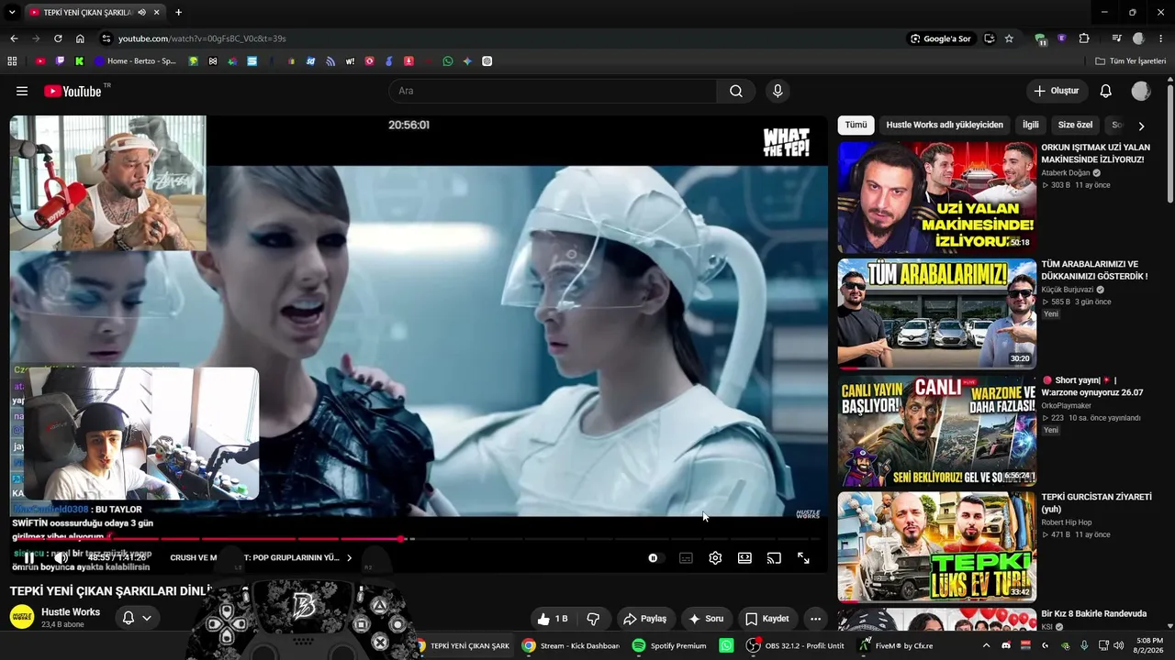This screenshot has width=1175, height=660.
Task: Open the browser extensions puzzle menu
Action: pos(1084,38)
